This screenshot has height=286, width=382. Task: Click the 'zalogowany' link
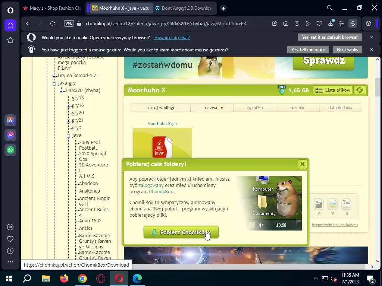click(x=151, y=185)
